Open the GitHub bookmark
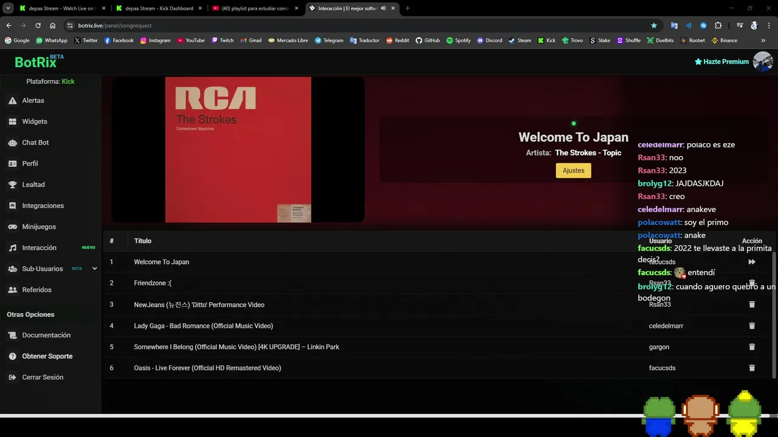 (x=428, y=41)
